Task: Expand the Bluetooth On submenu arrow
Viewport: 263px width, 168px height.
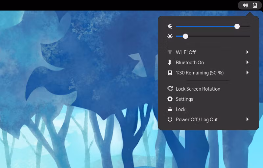Action: coord(248,62)
